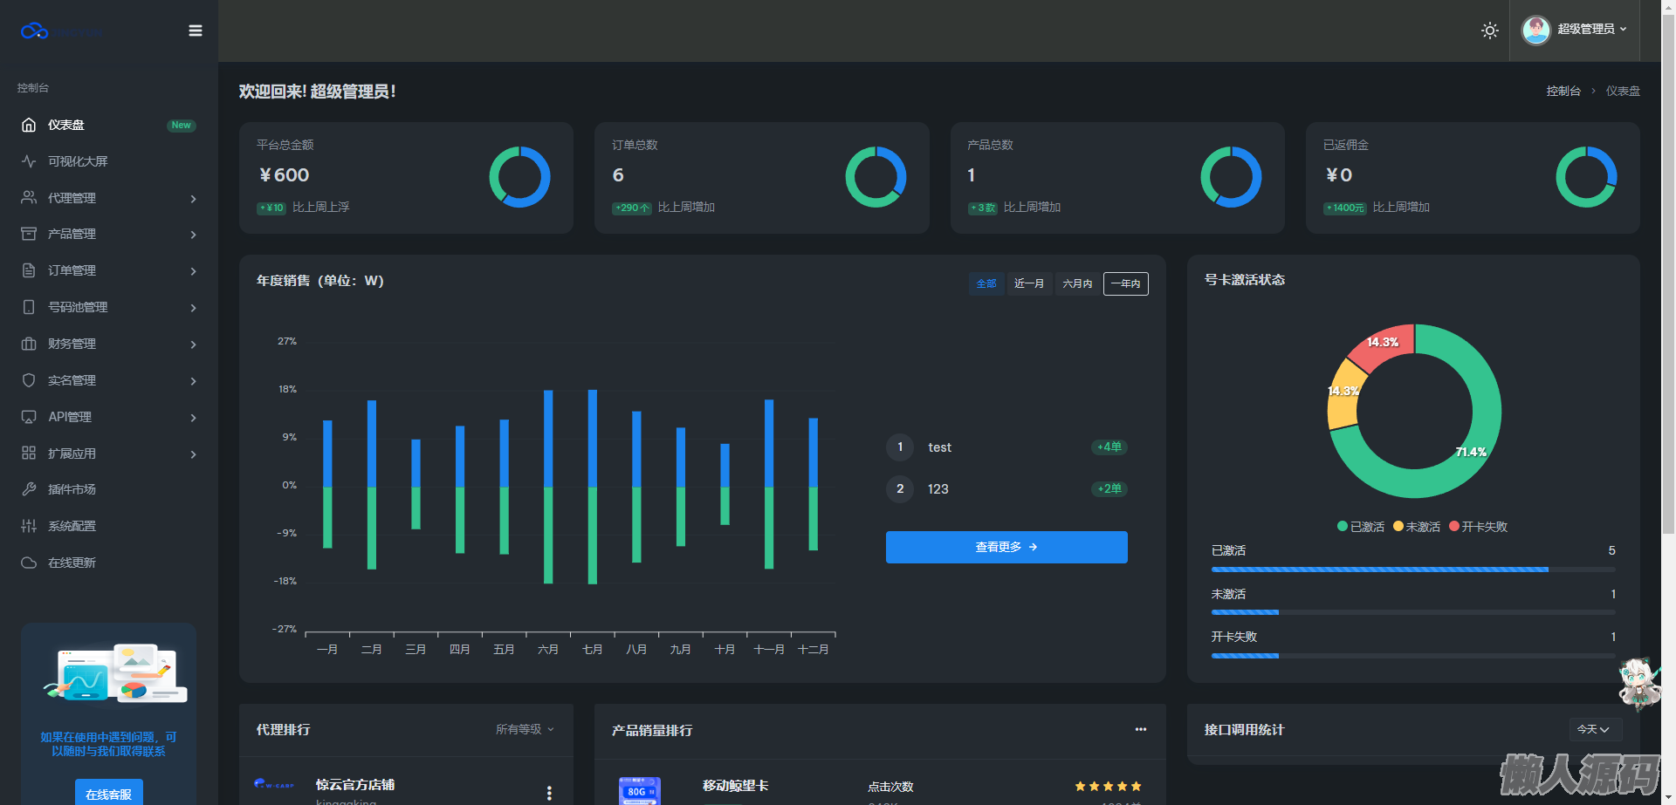Click the API管理 icon in sidebar
The image size is (1676, 805).
coord(29,417)
